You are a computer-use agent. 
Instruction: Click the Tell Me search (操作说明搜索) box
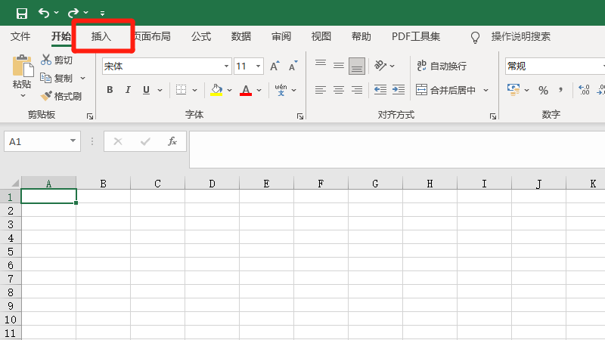point(520,36)
